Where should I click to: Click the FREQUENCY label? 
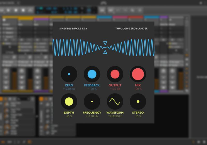[92, 113]
